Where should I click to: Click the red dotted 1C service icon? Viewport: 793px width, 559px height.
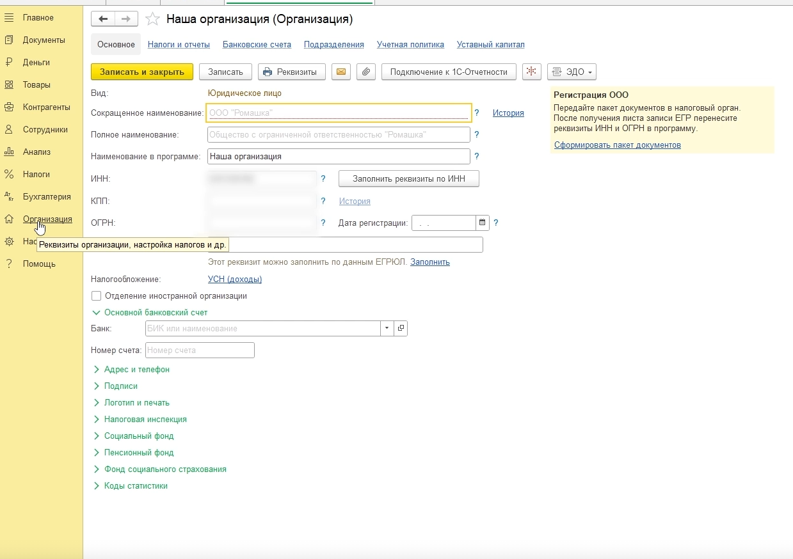click(532, 72)
